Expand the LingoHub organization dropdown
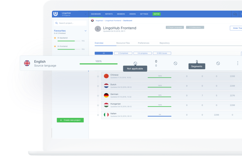The height and width of the screenshot is (156, 242). (x=85, y=14)
